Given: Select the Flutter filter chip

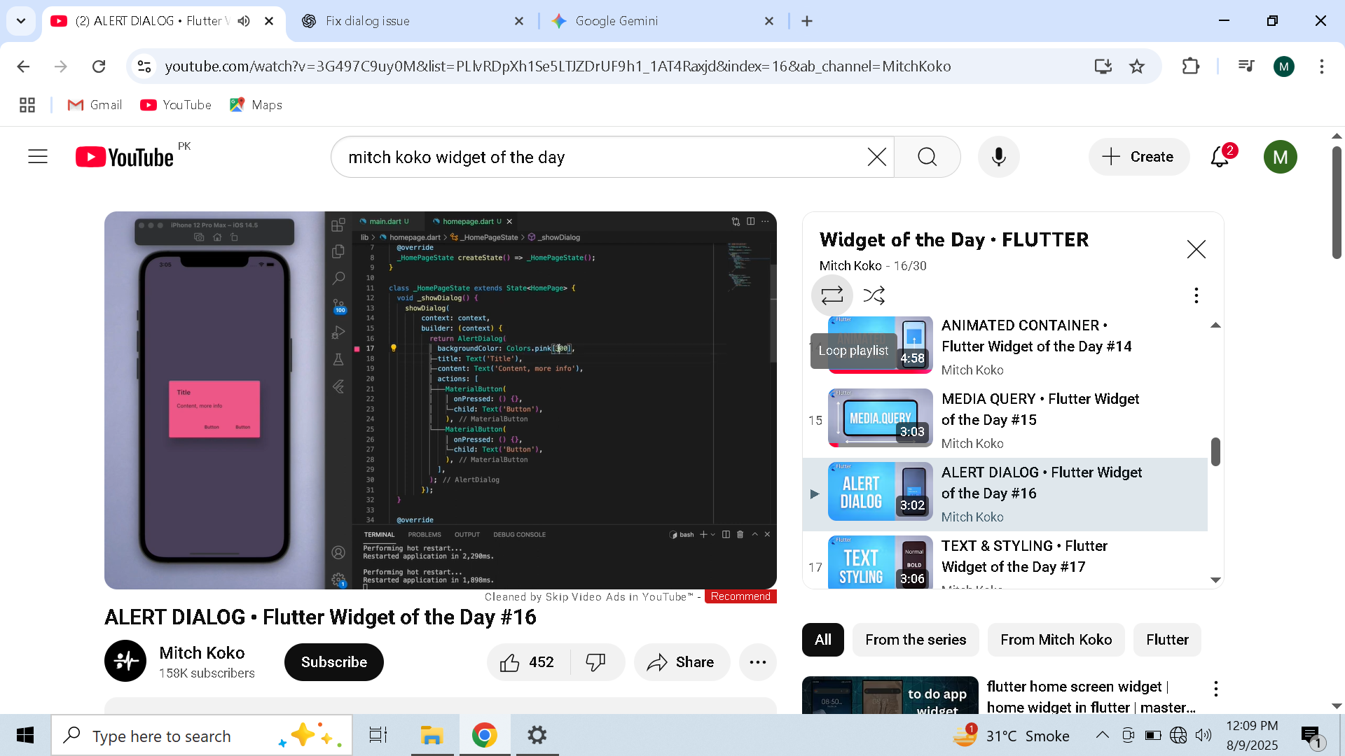Looking at the screenshot, I should [1167, 640].
